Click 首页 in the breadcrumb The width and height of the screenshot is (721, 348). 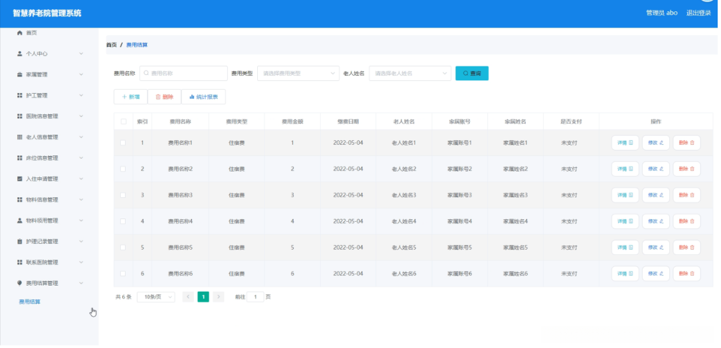[x=111, y=45]
